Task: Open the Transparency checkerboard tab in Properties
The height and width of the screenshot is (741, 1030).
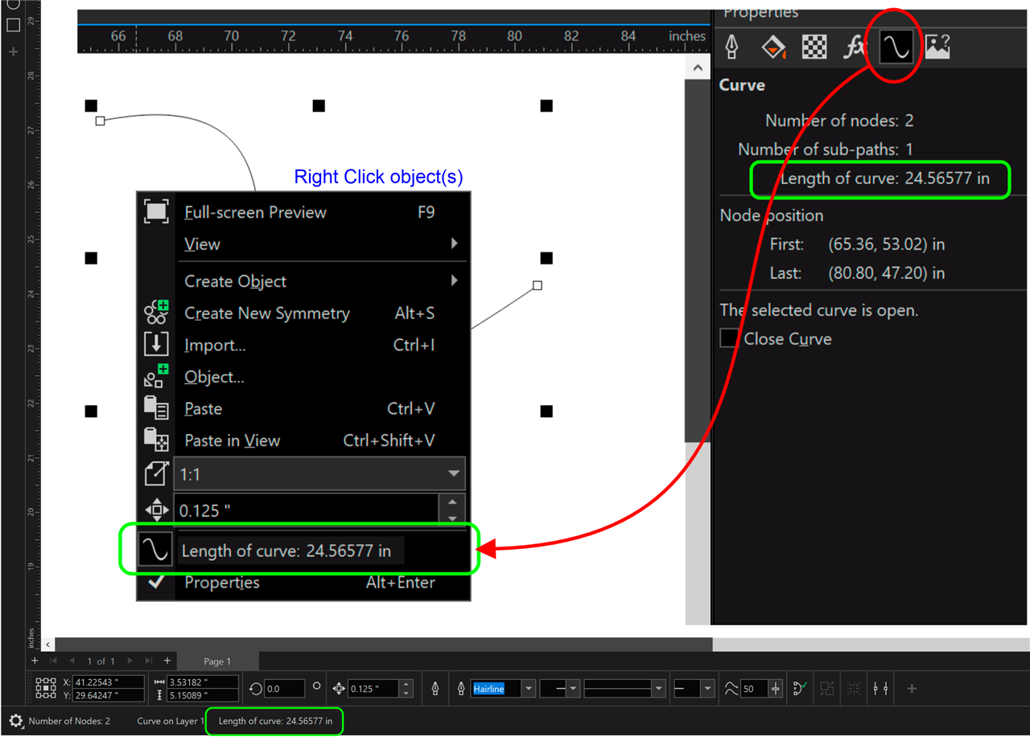Action: [814, 47]
